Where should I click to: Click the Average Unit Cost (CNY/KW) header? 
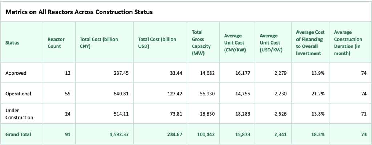[x=233, y=43]
